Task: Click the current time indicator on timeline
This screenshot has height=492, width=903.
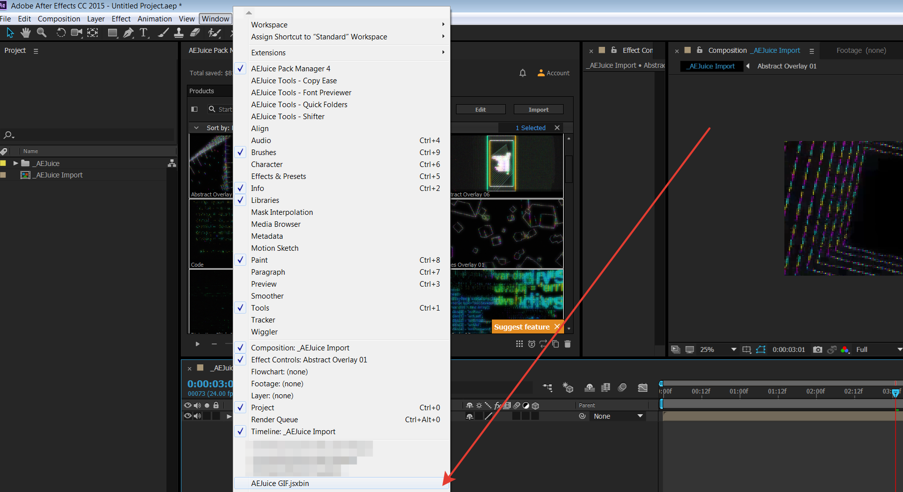Action: [896, 393]
